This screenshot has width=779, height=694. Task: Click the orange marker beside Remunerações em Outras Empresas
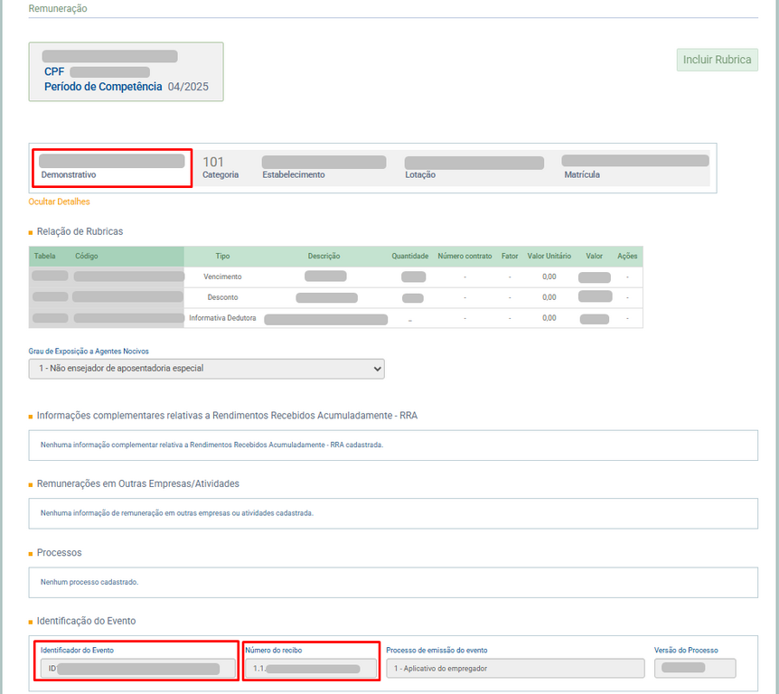31,484
